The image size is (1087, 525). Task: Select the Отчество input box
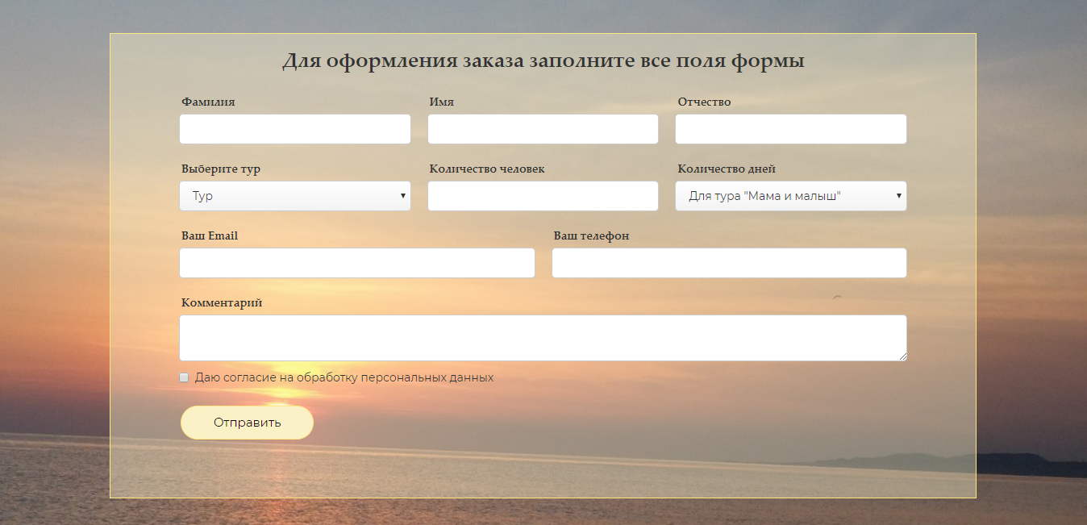click(791, 129)
